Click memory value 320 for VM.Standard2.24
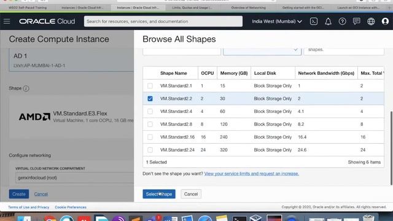Viewport: 393px width, 221px height. tap(224, 150)
